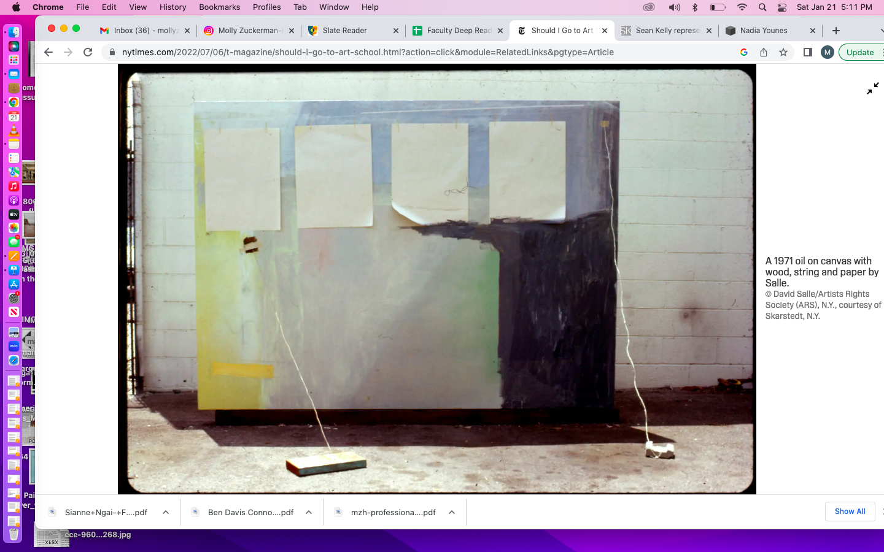Open the Apple menu
The width and height of the screenshot is (884, 552).
[x=16, y=7]
